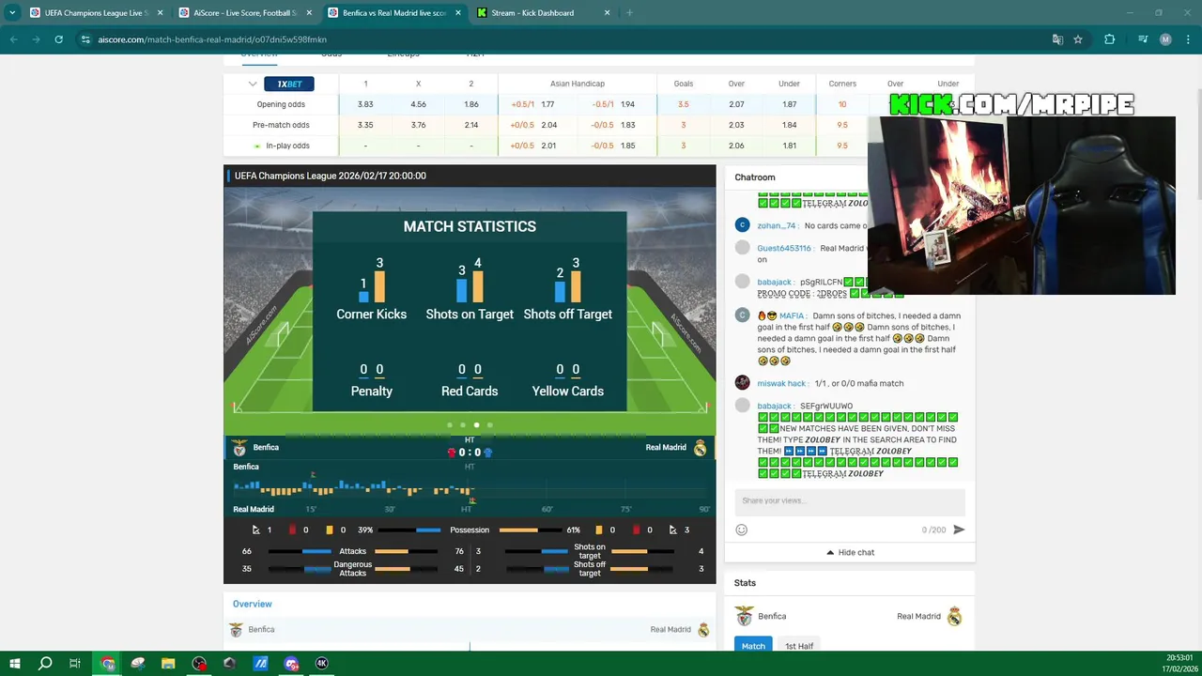
Task: Open the Chrome profile avatar
Action: (1165, 39)
